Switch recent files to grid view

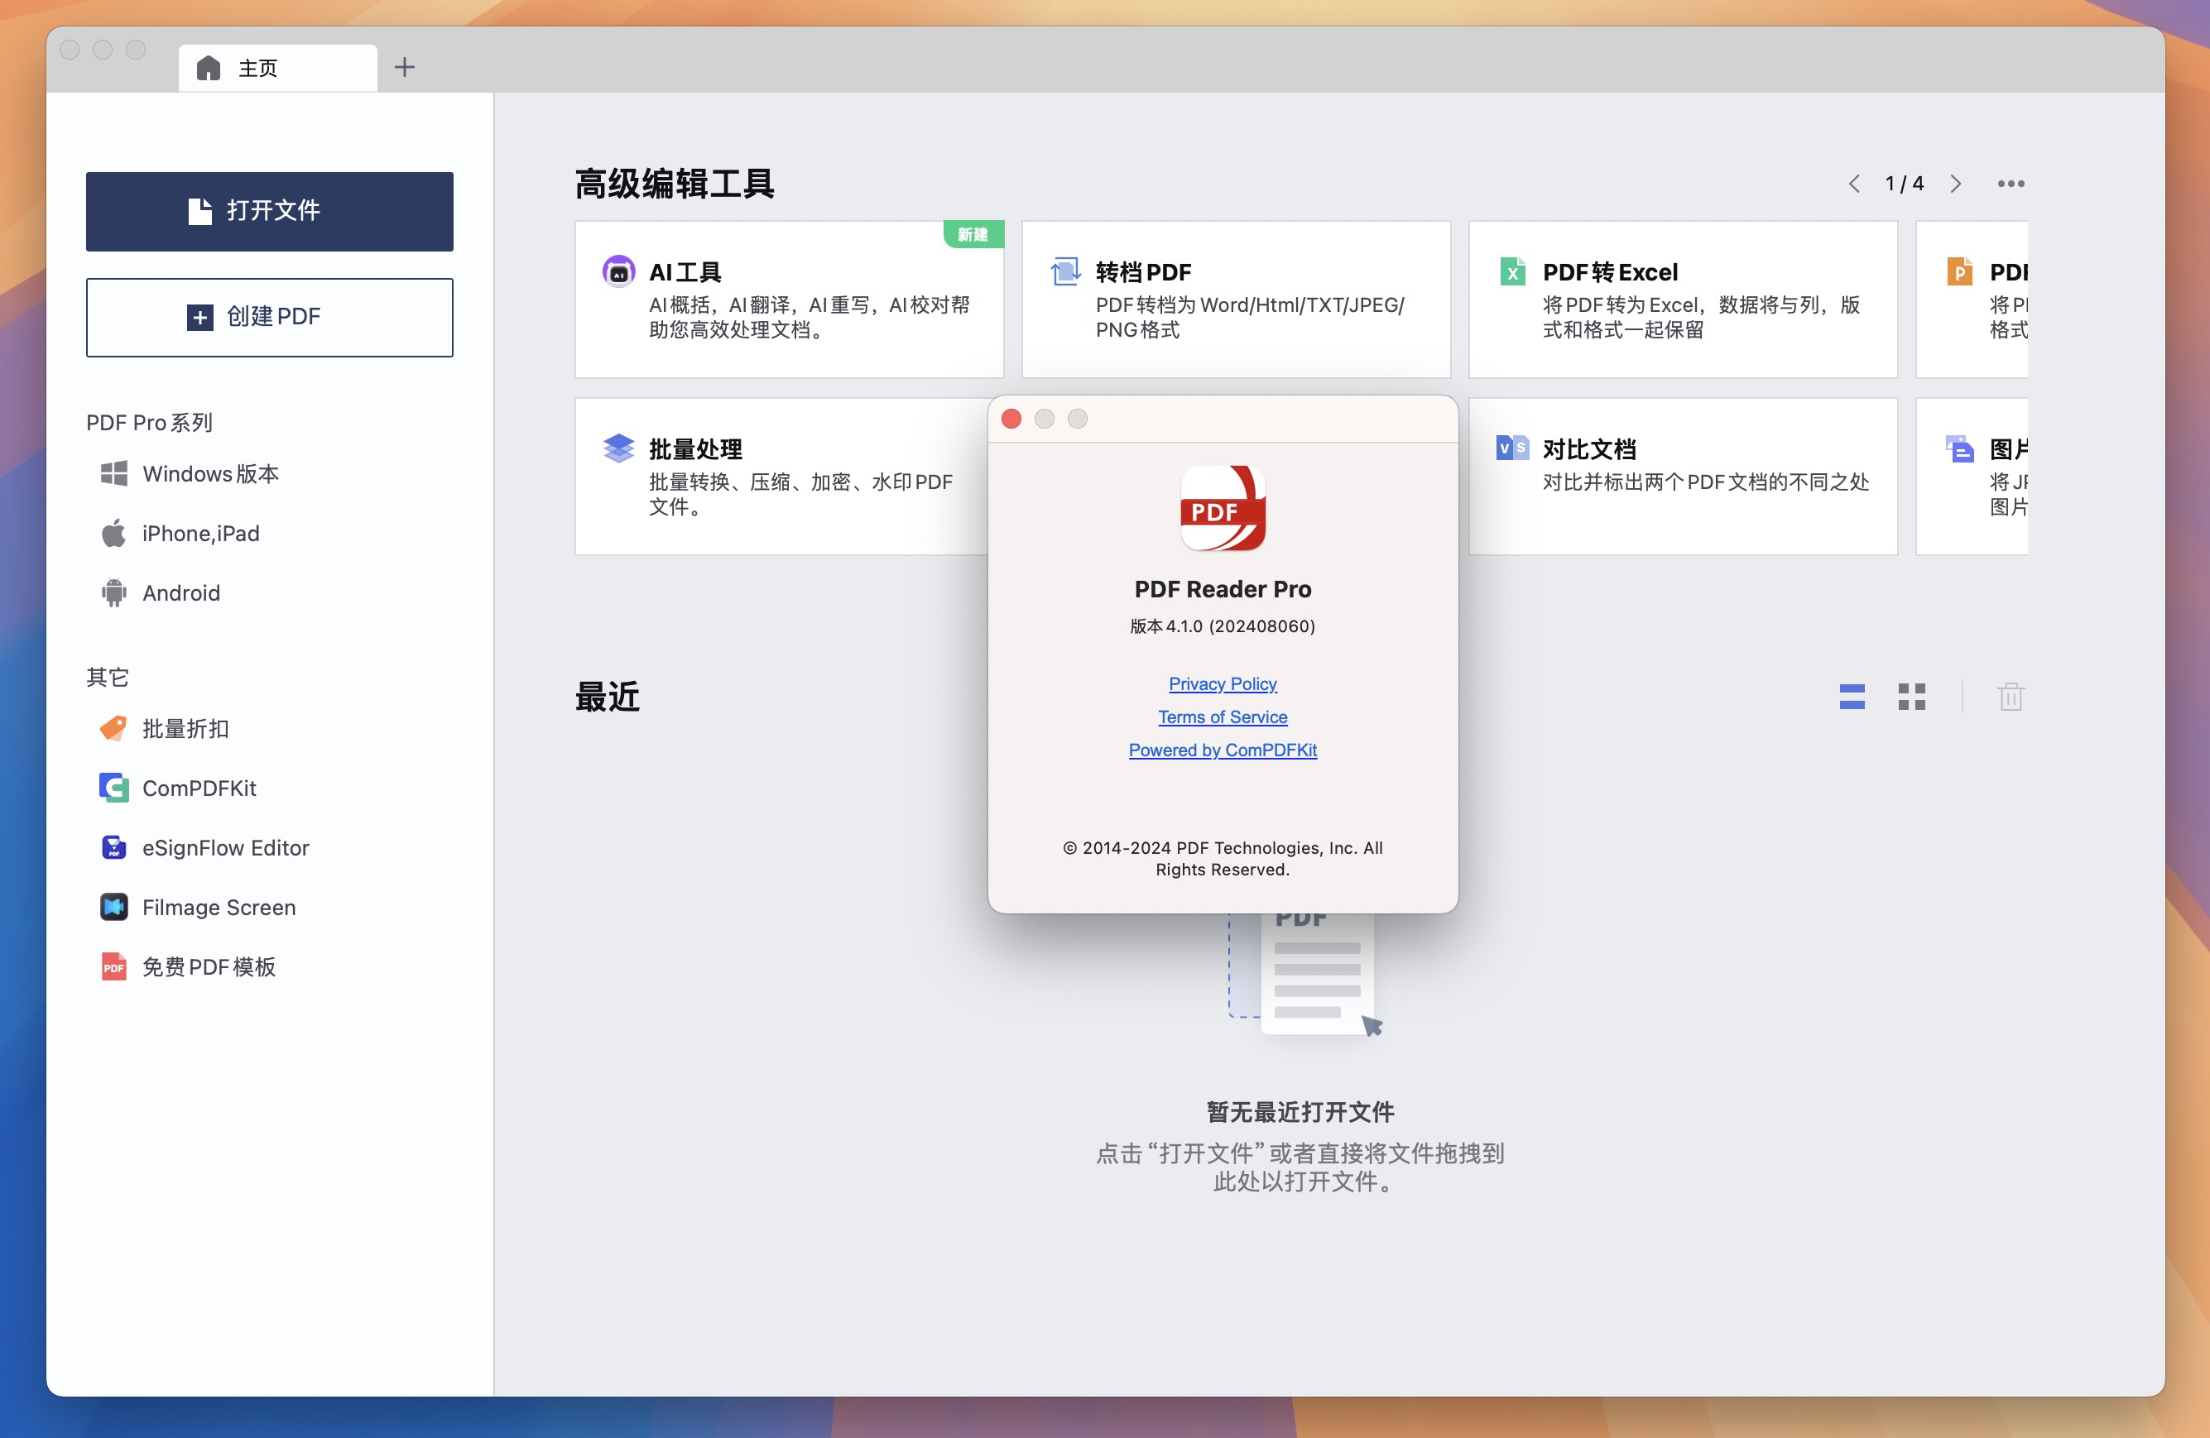click(1911, 697)
